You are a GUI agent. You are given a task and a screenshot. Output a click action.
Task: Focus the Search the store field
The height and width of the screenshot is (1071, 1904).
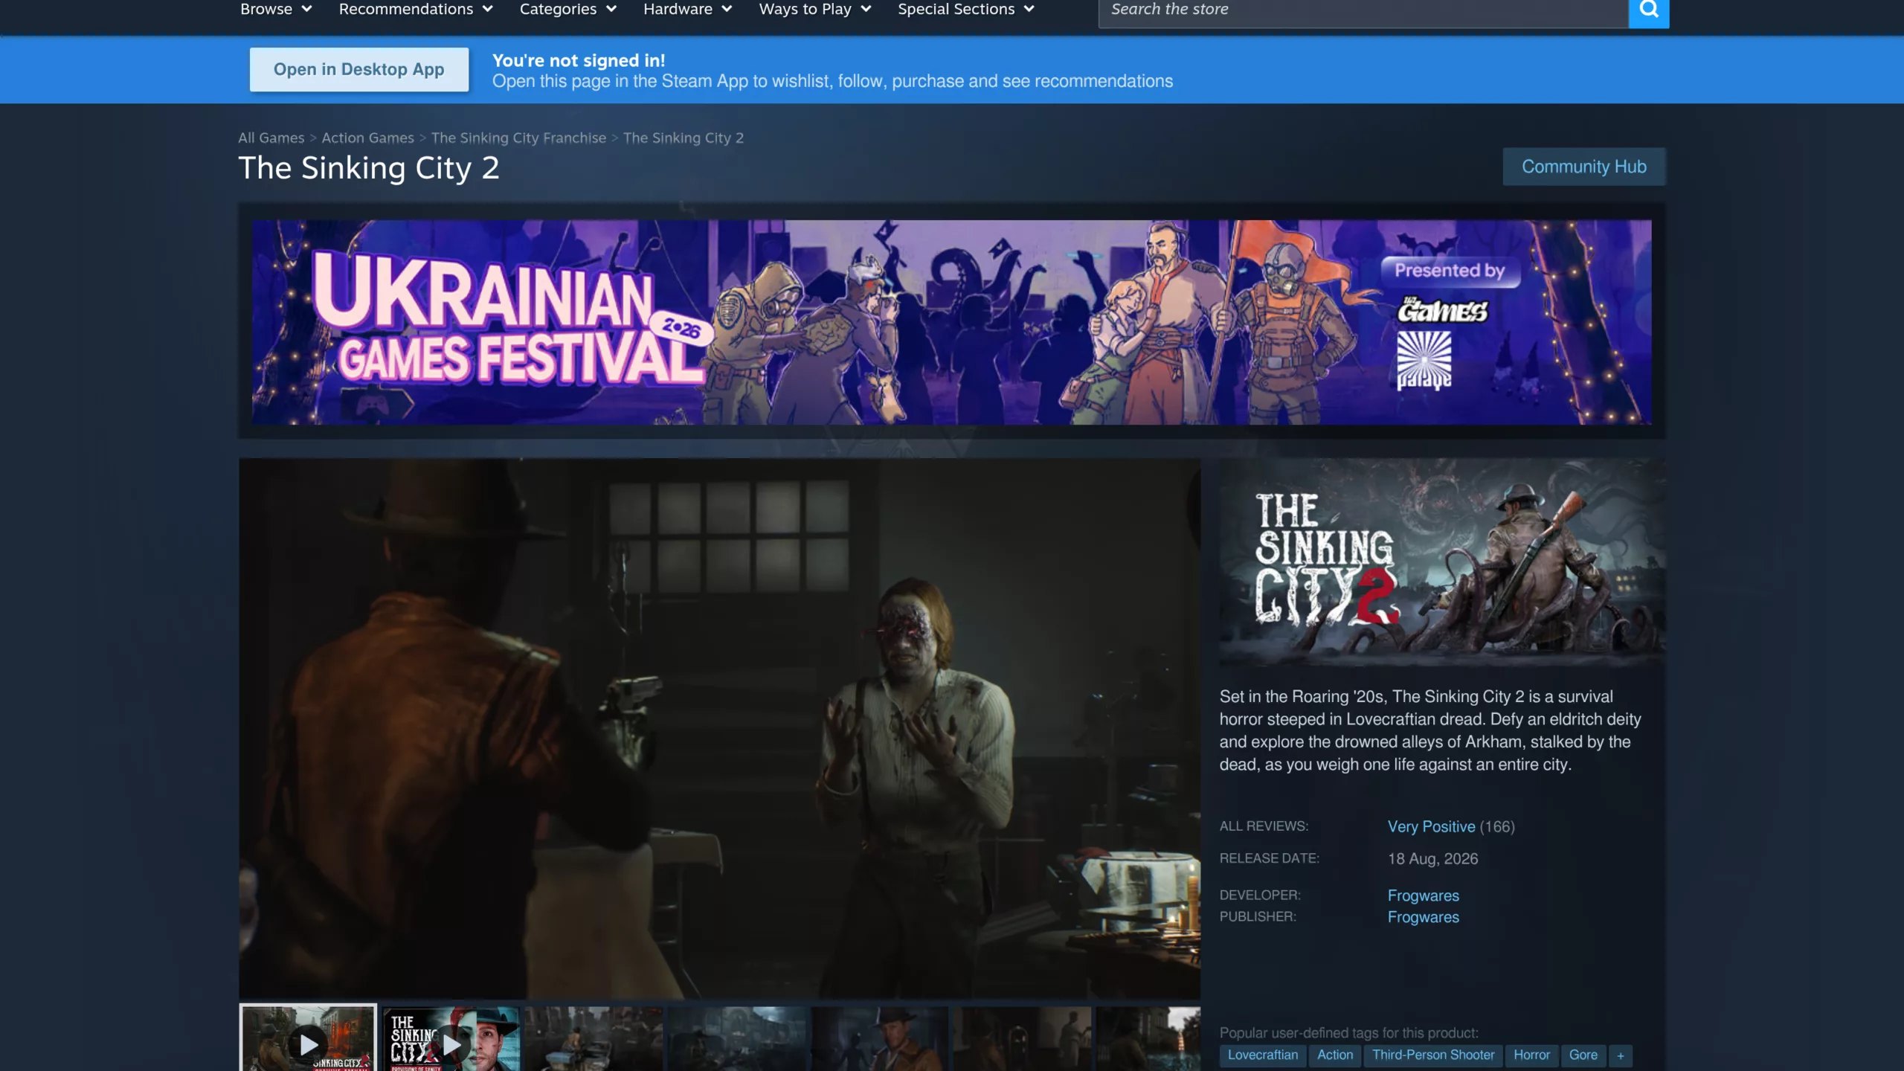1363,10
